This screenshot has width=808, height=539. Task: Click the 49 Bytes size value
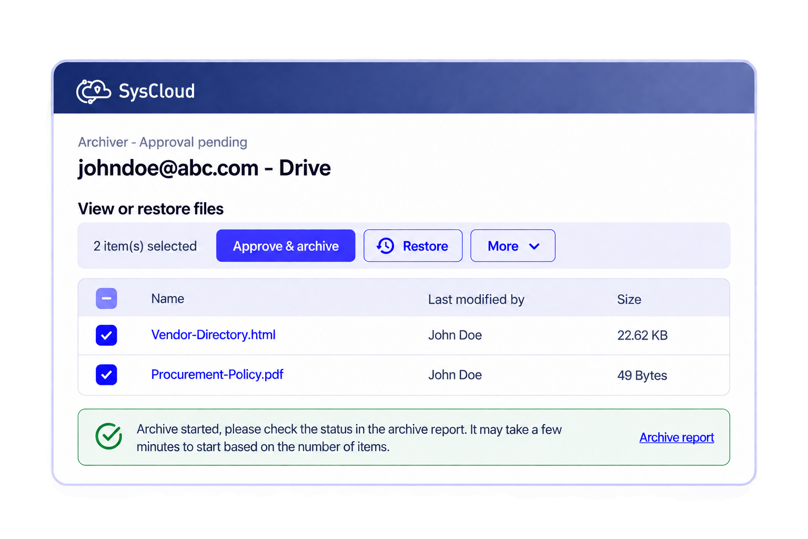(642, 375)
